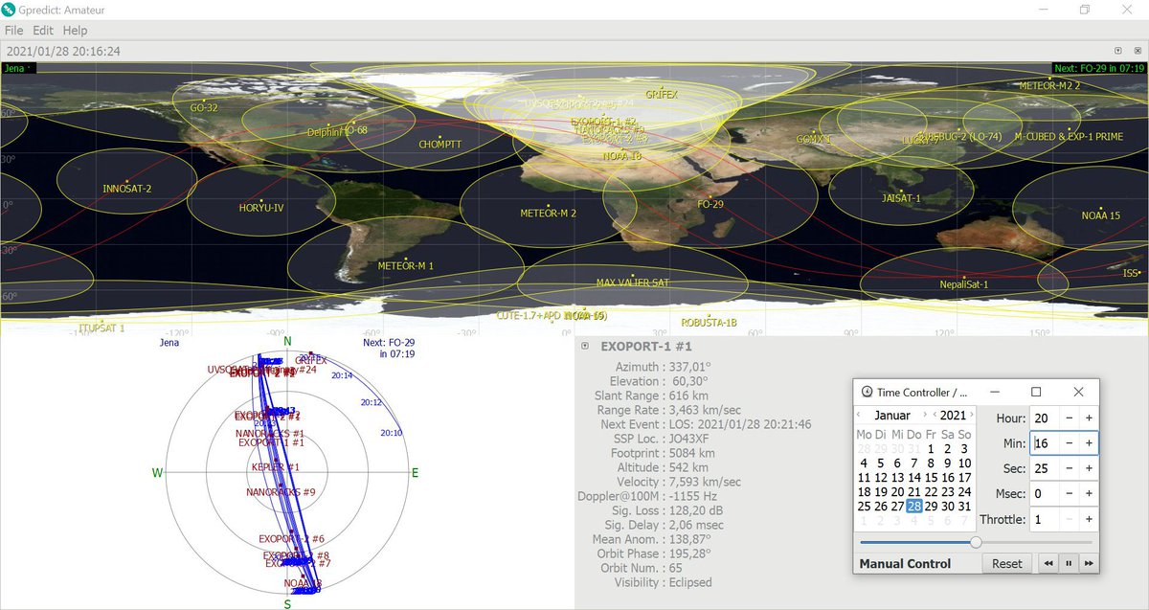Viewport: 1149px width, 610px height.
Task: Click NANORACKS #9 in polar view
Action: pos(281,492)
